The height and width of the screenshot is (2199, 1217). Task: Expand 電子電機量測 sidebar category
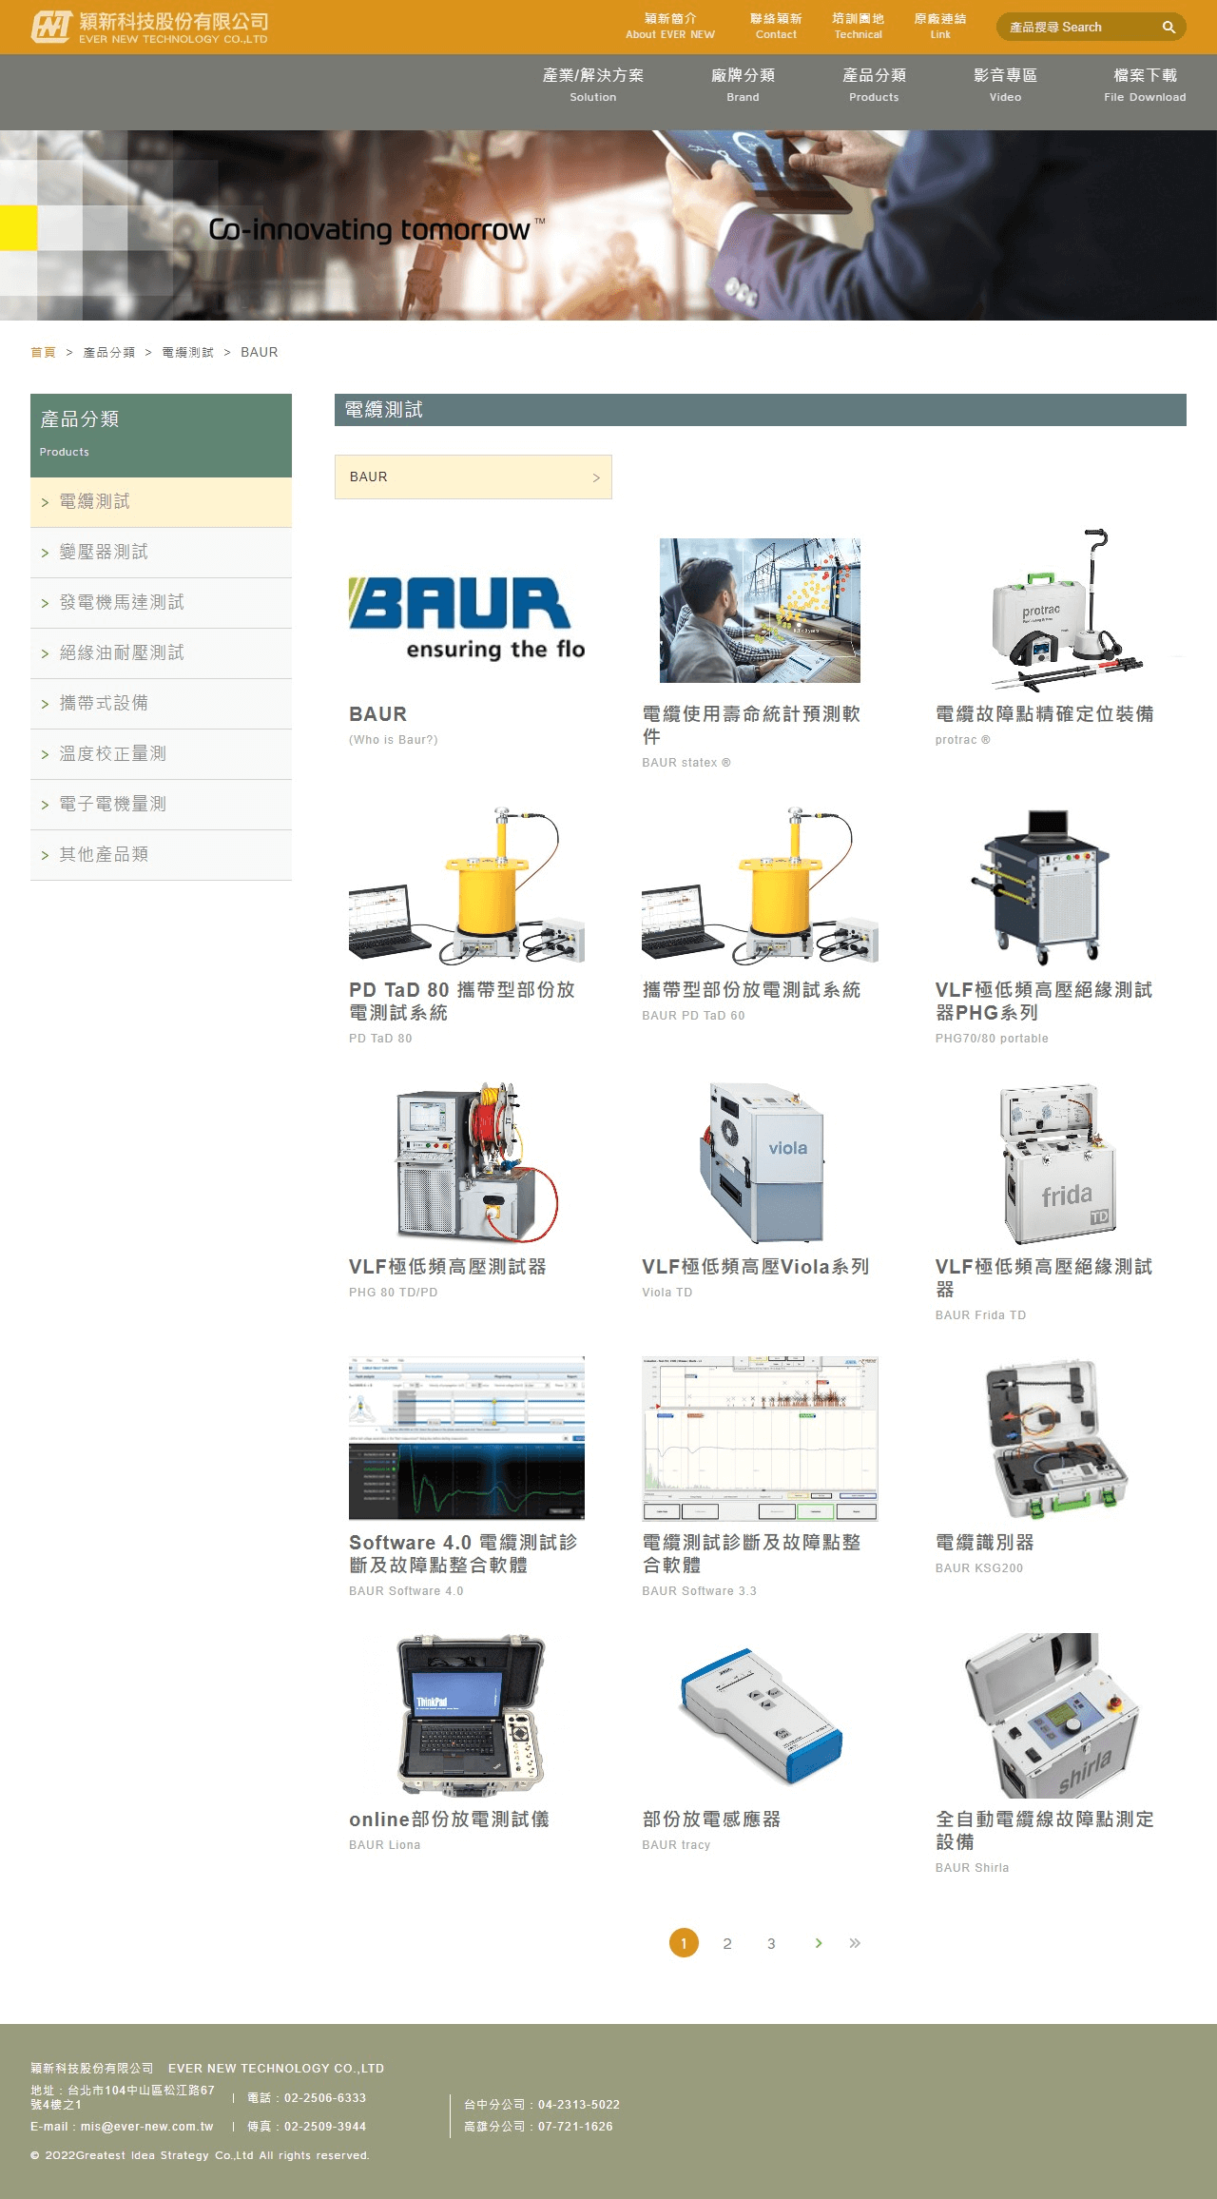click(x=161, y=805)
